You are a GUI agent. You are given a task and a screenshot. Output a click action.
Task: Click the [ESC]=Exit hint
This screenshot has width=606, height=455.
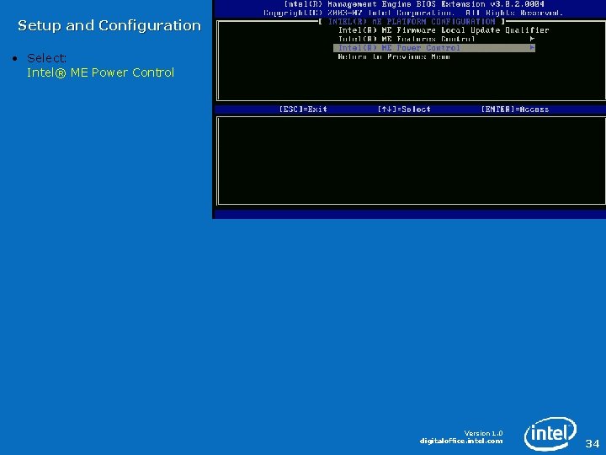click(303, 110)
